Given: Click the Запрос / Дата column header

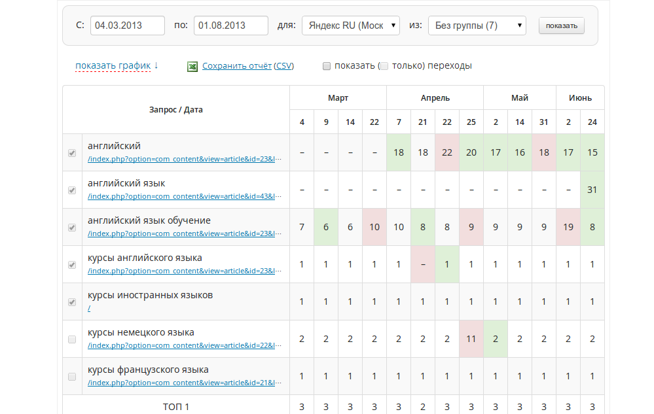Looking at the screenshot, I should (x=176, y=110).
